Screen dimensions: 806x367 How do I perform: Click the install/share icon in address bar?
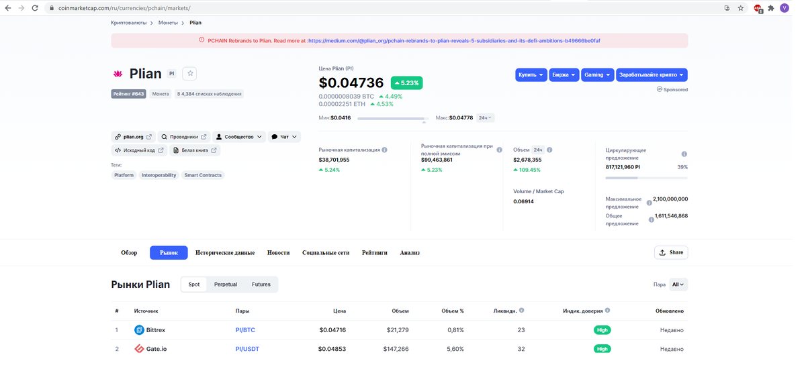pos(727,8)
